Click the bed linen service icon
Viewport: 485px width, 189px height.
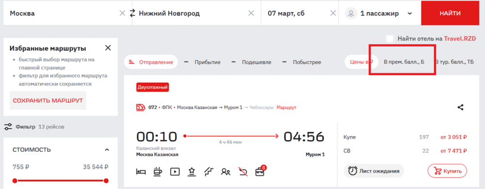(x=141, y=171)
